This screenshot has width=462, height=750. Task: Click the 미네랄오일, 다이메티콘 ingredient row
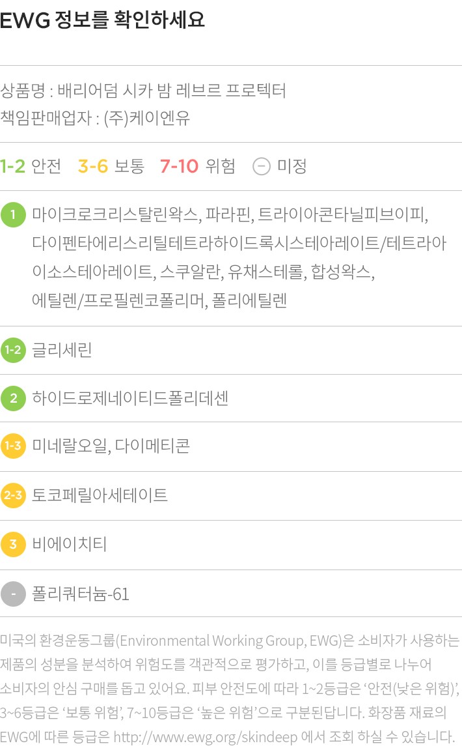111,446
